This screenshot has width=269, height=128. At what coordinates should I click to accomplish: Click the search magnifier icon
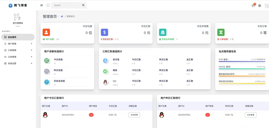83,5
